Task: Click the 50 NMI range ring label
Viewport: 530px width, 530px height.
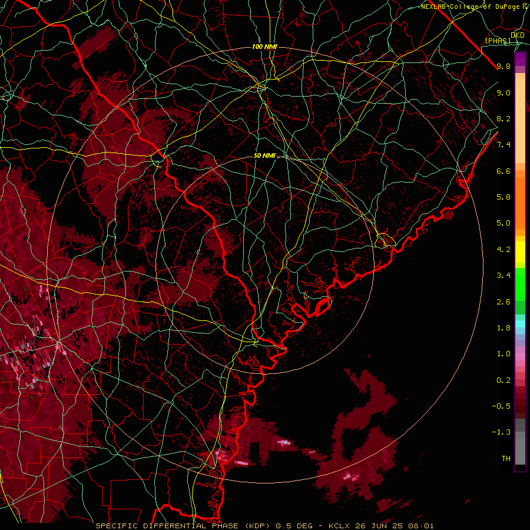Action: pos(264,156)
